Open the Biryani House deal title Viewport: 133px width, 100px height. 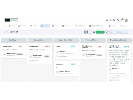coord(34,46)
